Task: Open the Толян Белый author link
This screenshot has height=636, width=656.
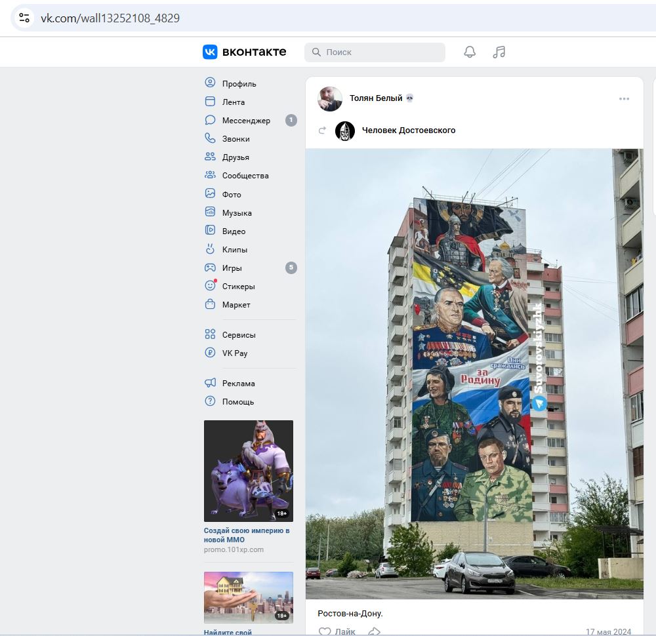Action: (x=376, y=98)
